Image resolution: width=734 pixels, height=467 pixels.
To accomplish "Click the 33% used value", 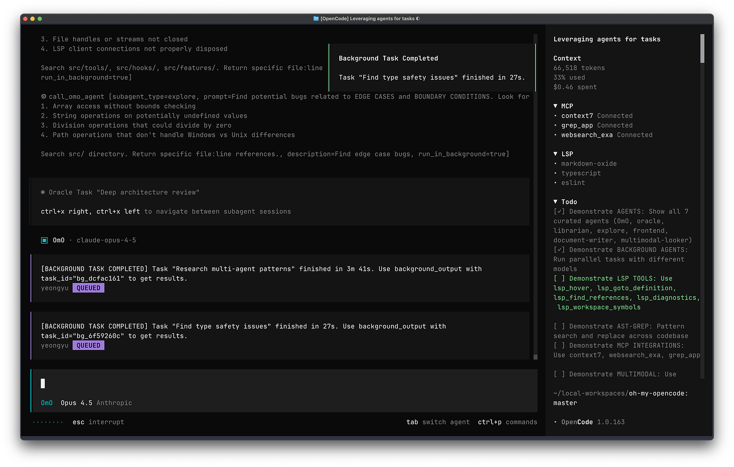I will click(x=569, y=78).
